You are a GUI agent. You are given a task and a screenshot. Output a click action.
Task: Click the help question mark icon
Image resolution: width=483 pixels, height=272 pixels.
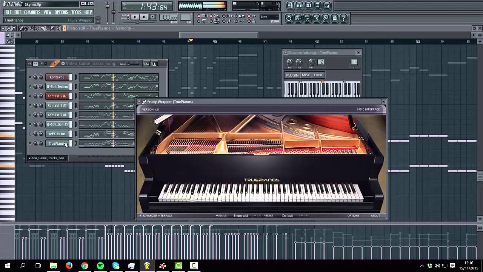click(343, 18)
